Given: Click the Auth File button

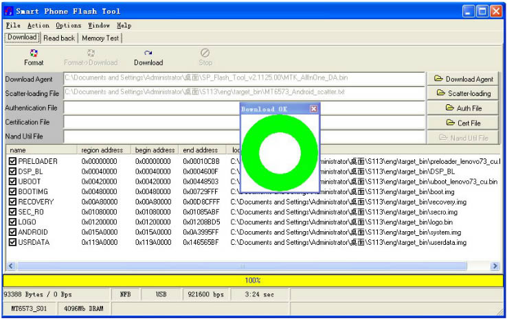Looking at the screenshot, I should pos(463,108).
